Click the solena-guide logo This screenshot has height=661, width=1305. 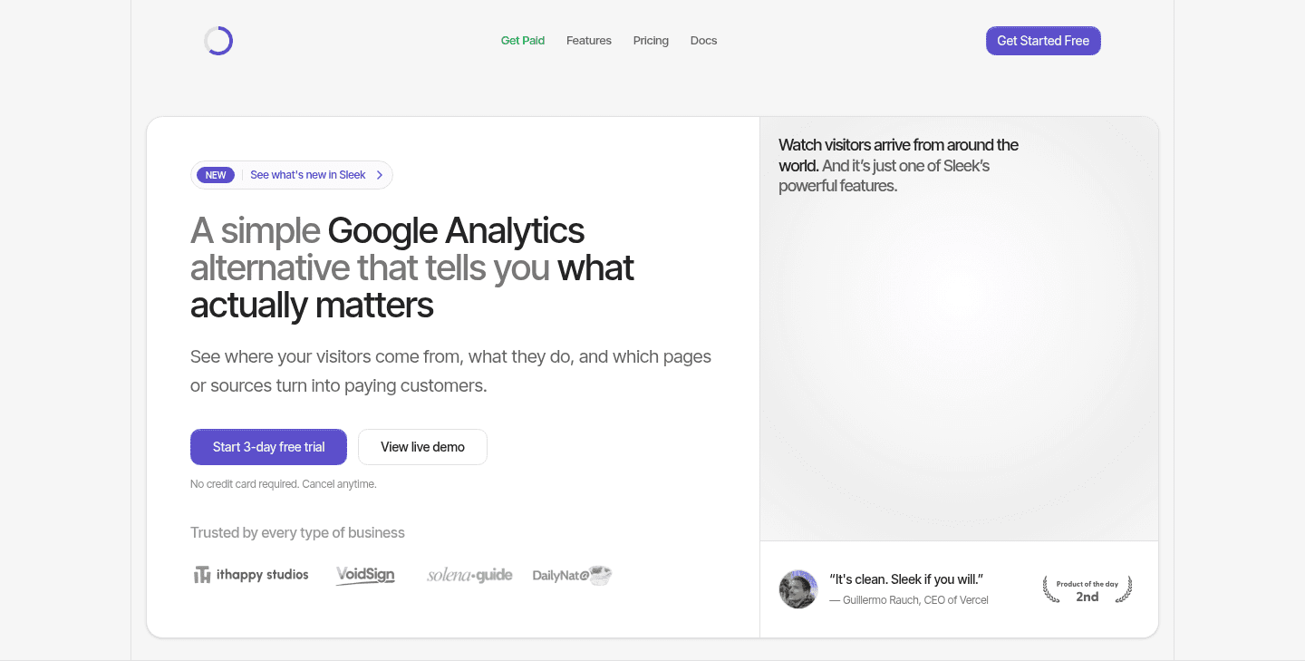(469, 575)
